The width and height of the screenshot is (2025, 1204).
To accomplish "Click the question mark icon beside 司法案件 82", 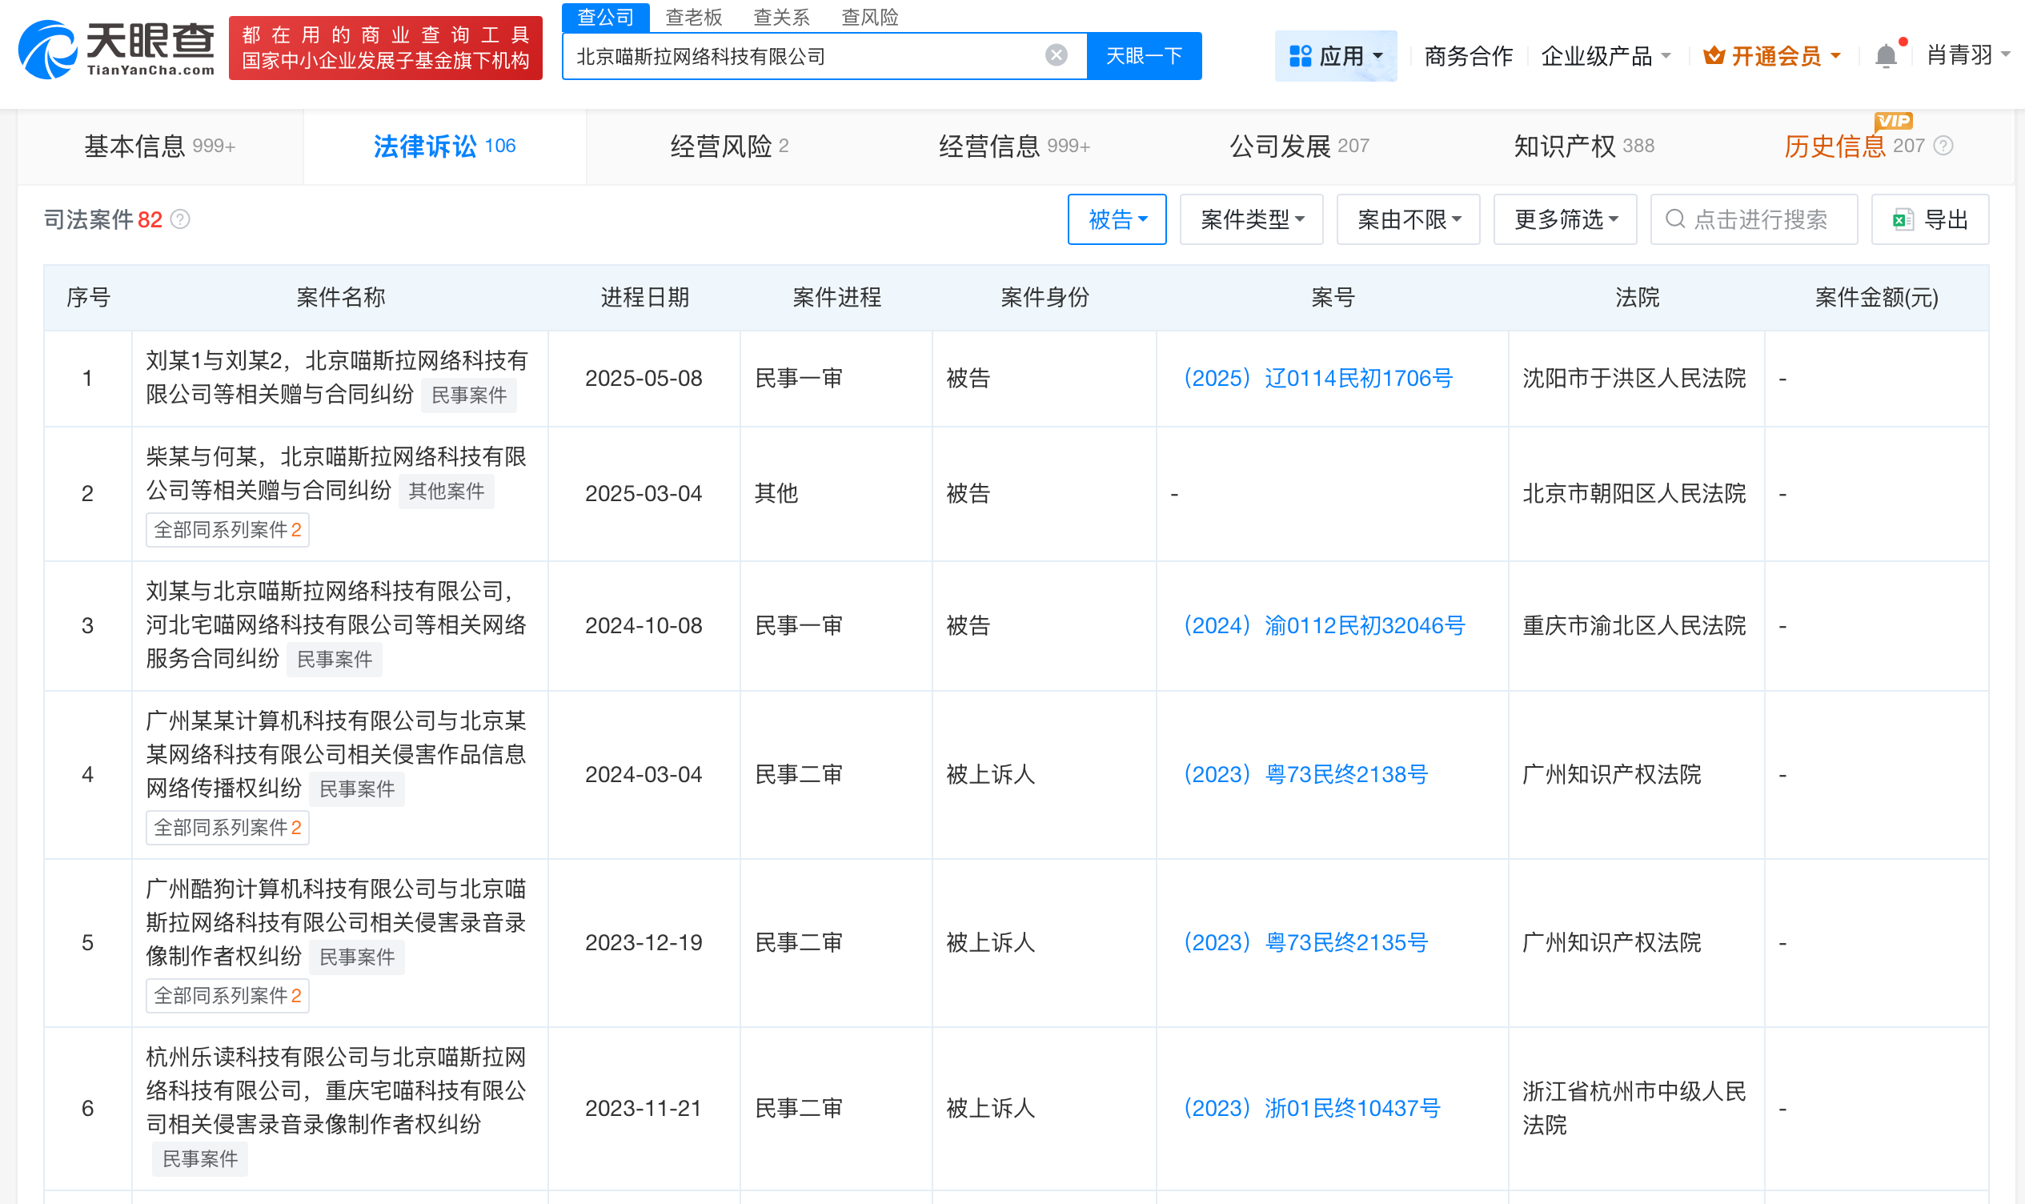I will (x=180, y=219).
